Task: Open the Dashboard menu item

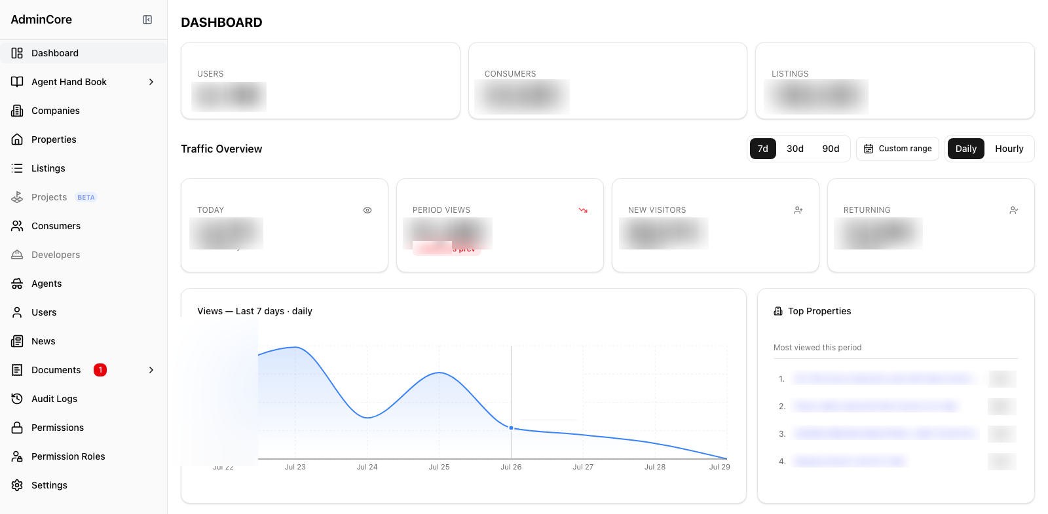Action: 83,53
